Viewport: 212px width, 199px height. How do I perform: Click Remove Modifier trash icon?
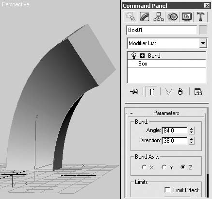pyautogui.click(x=180, y=92)
